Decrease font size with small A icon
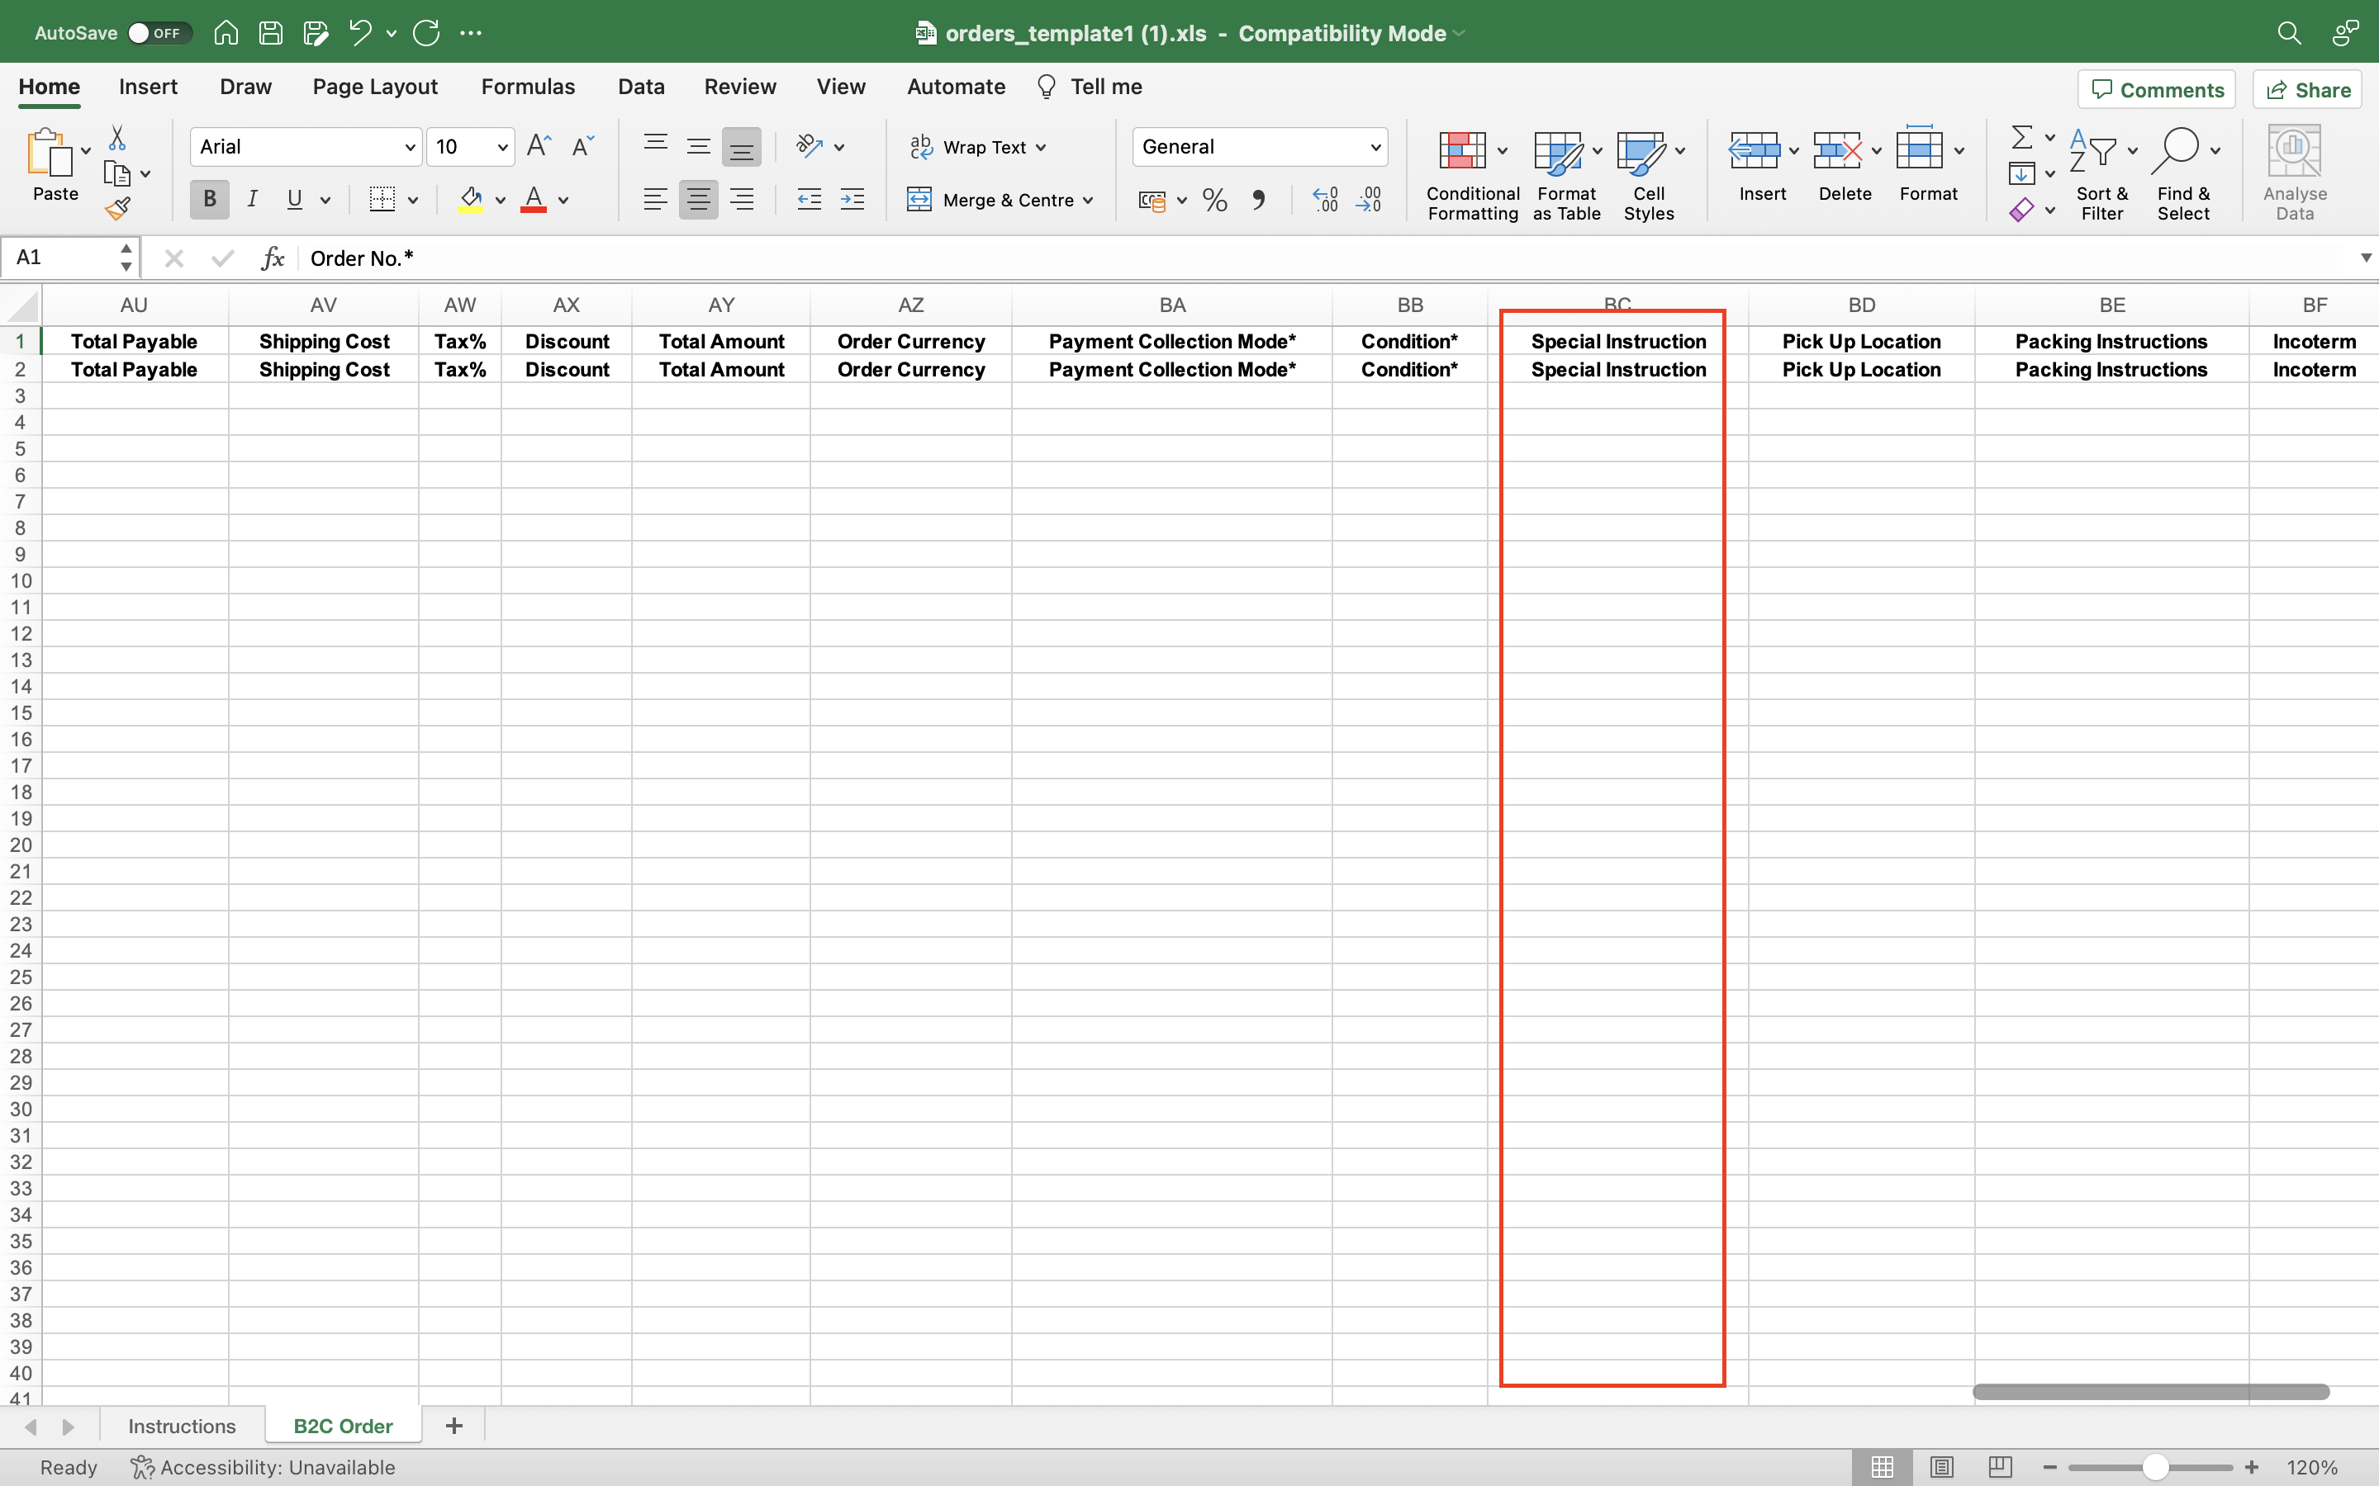2379x1486 pixels. click(583, 146)
